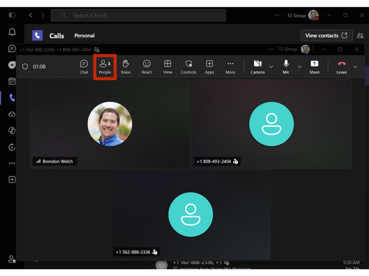Open Copilot icon in sidebar
This screenshot has height=276, width=369.
12,131
